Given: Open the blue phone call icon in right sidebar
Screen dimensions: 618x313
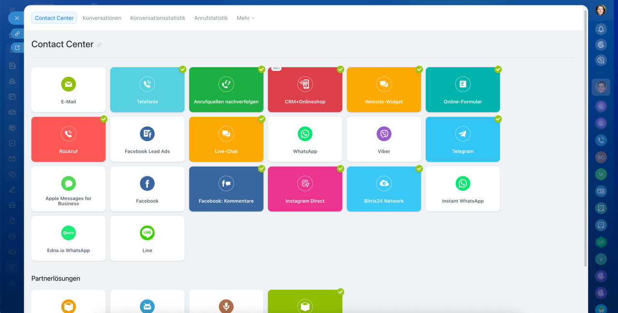Looking at the screenshot, I should pos(601,140).
